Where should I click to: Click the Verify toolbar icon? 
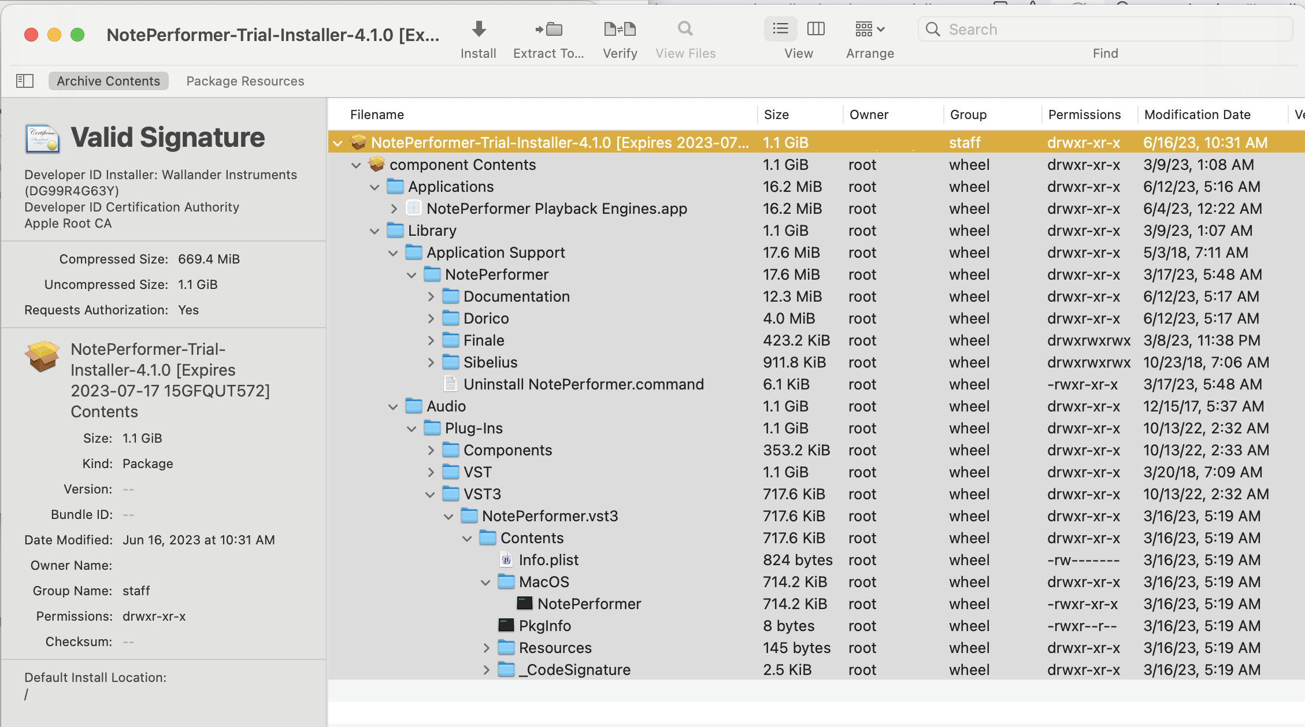coord(620,29)
